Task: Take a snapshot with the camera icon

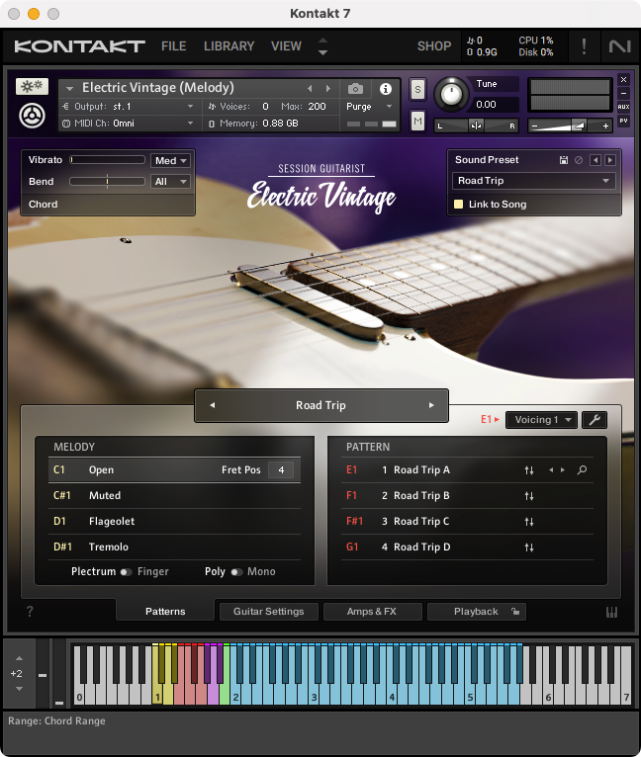Action: pos(355,89)
